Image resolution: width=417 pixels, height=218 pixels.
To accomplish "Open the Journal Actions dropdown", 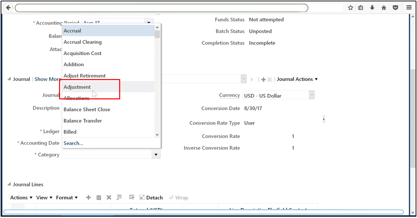I will pos(297,79).
